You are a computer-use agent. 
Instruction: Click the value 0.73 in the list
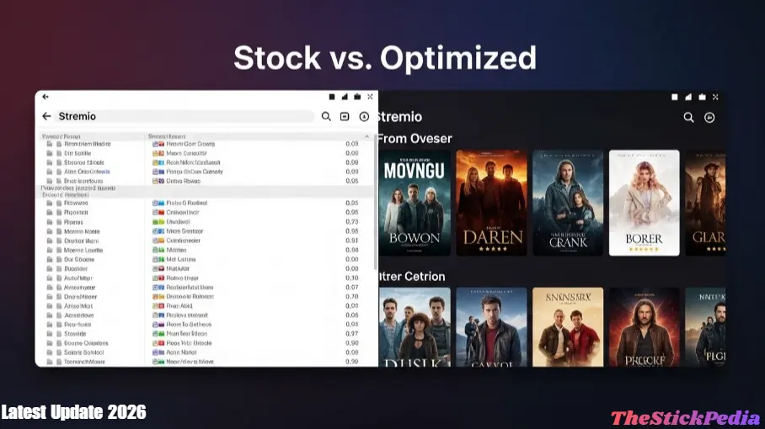[x=352, y=222]
